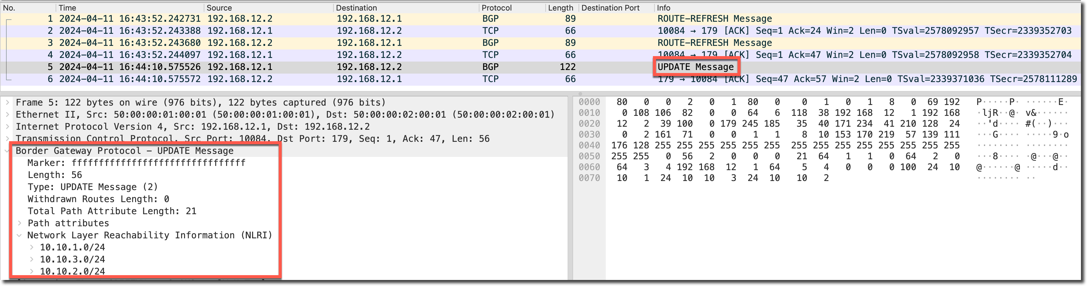
Task: Expand the Path attributes node
Action: (x=19, y=223)
